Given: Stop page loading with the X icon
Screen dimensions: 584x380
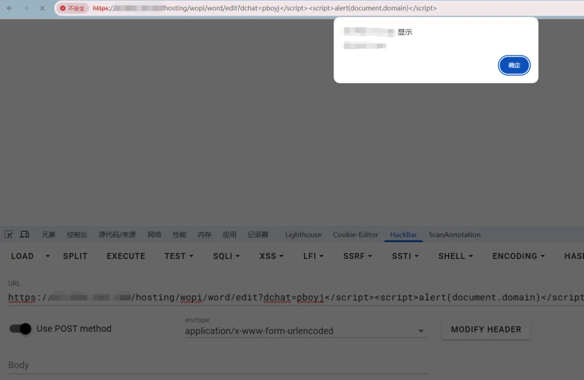Looking at the screenshot, I should coord(42,8).
